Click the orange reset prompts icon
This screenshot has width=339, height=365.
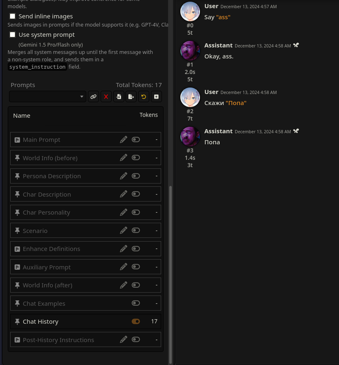click(x=144, y=96)
